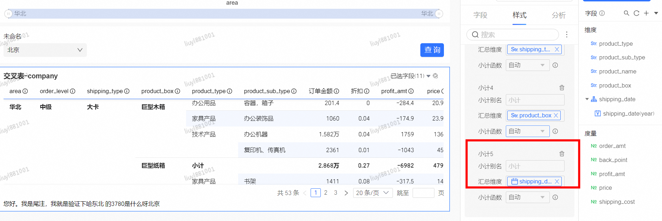Open 小计函数 自动 dropdown under 小计4
Image resolution: width=662 pixels, height=221 pixels.
click(527, 131)
